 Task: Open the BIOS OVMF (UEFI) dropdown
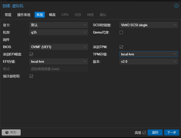[85, 47]
